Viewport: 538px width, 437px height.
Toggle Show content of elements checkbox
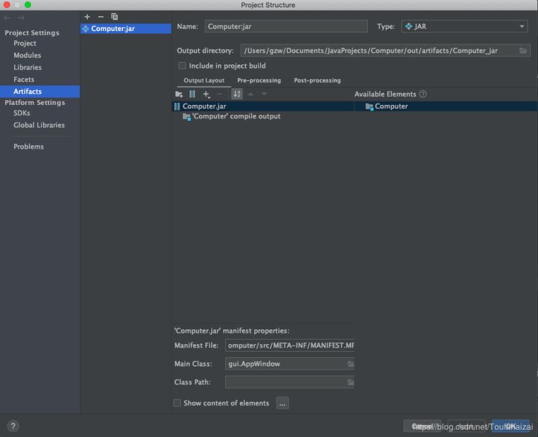click(x=178, y=403)
